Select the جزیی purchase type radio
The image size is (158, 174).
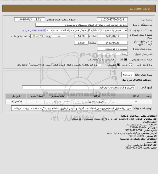(x=131, y=65)
